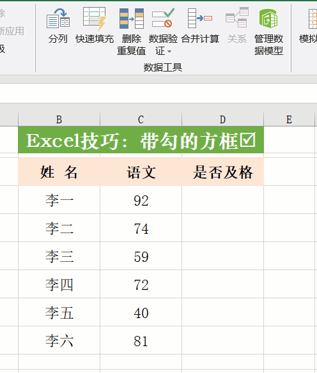This screenshot has width=317, height=373.
Task: Select the score cell 74
Action: (x=141, y=228)
